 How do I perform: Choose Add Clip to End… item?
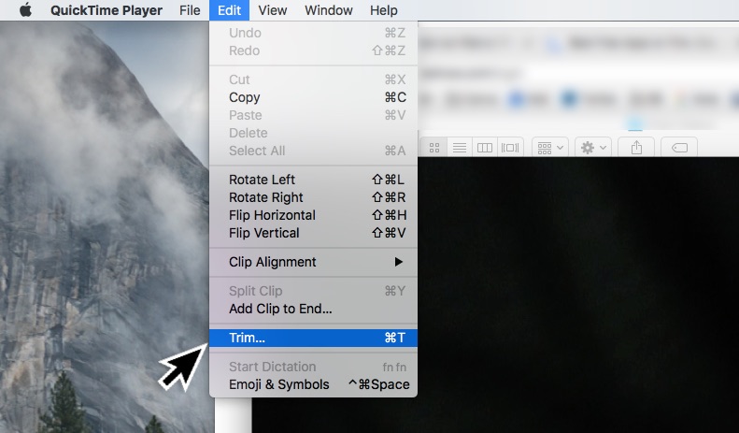(x=313, y=309)
